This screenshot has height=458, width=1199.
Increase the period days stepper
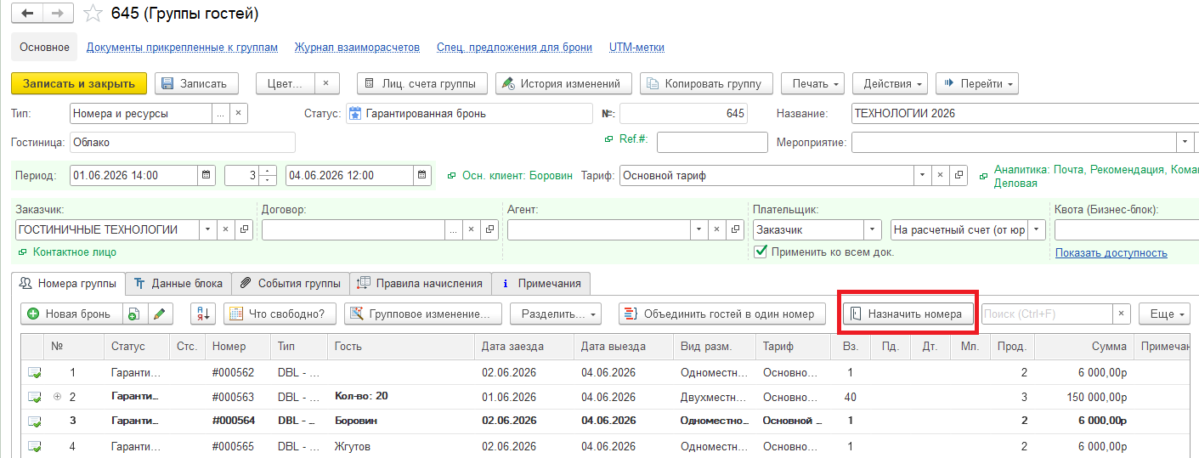pyautogui.click(x=269, y=171)
